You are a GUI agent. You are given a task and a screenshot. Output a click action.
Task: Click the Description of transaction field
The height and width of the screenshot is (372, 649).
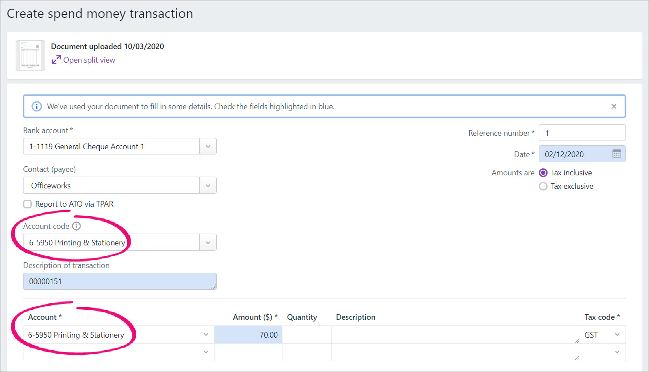point(120,281)
